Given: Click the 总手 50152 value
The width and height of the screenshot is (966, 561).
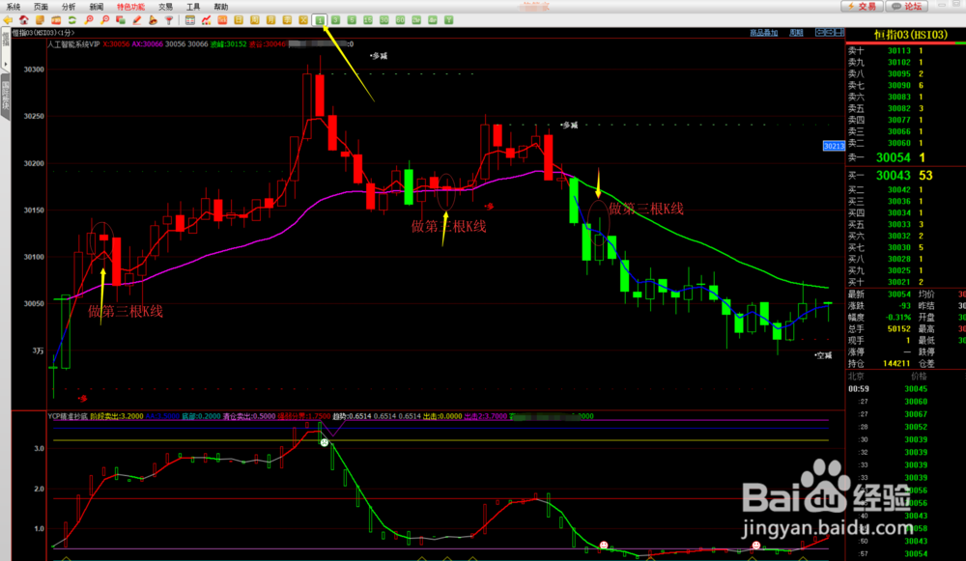Looking at the screenshot, I should pos(898,329).
